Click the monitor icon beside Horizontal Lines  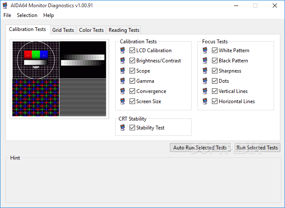pos(205,101)
